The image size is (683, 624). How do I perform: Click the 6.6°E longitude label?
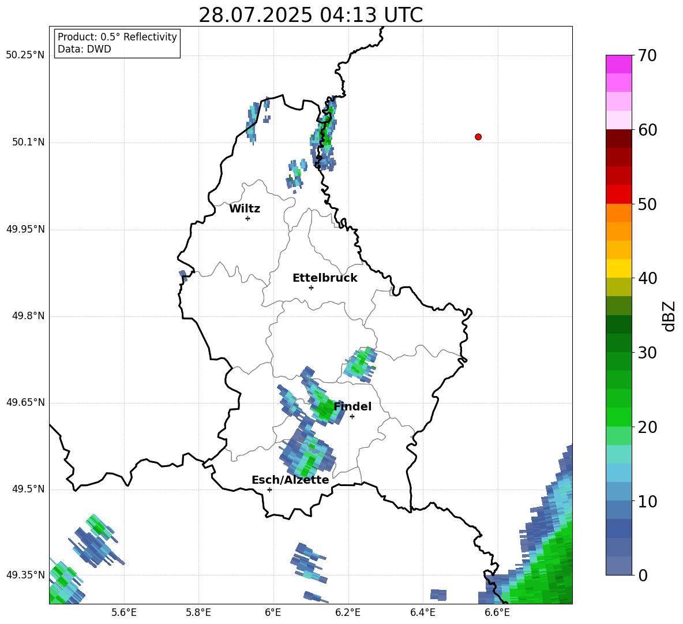click(x=497, y=613)
